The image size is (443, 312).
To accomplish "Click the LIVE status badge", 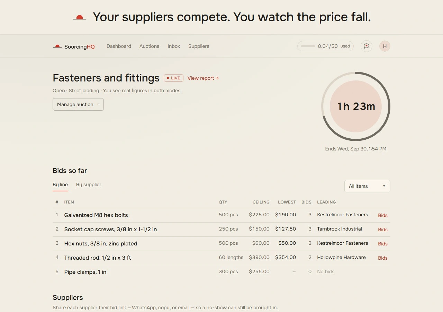I will 173,78.
